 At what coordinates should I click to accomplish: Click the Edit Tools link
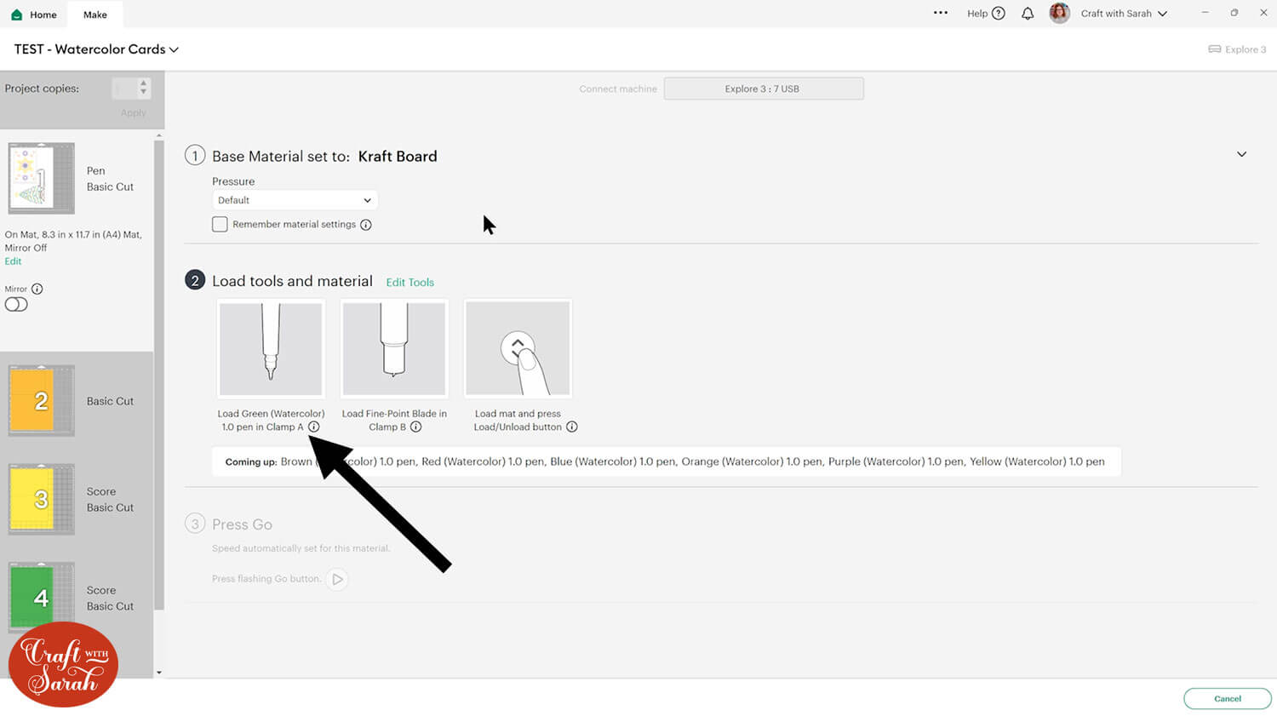410,283
